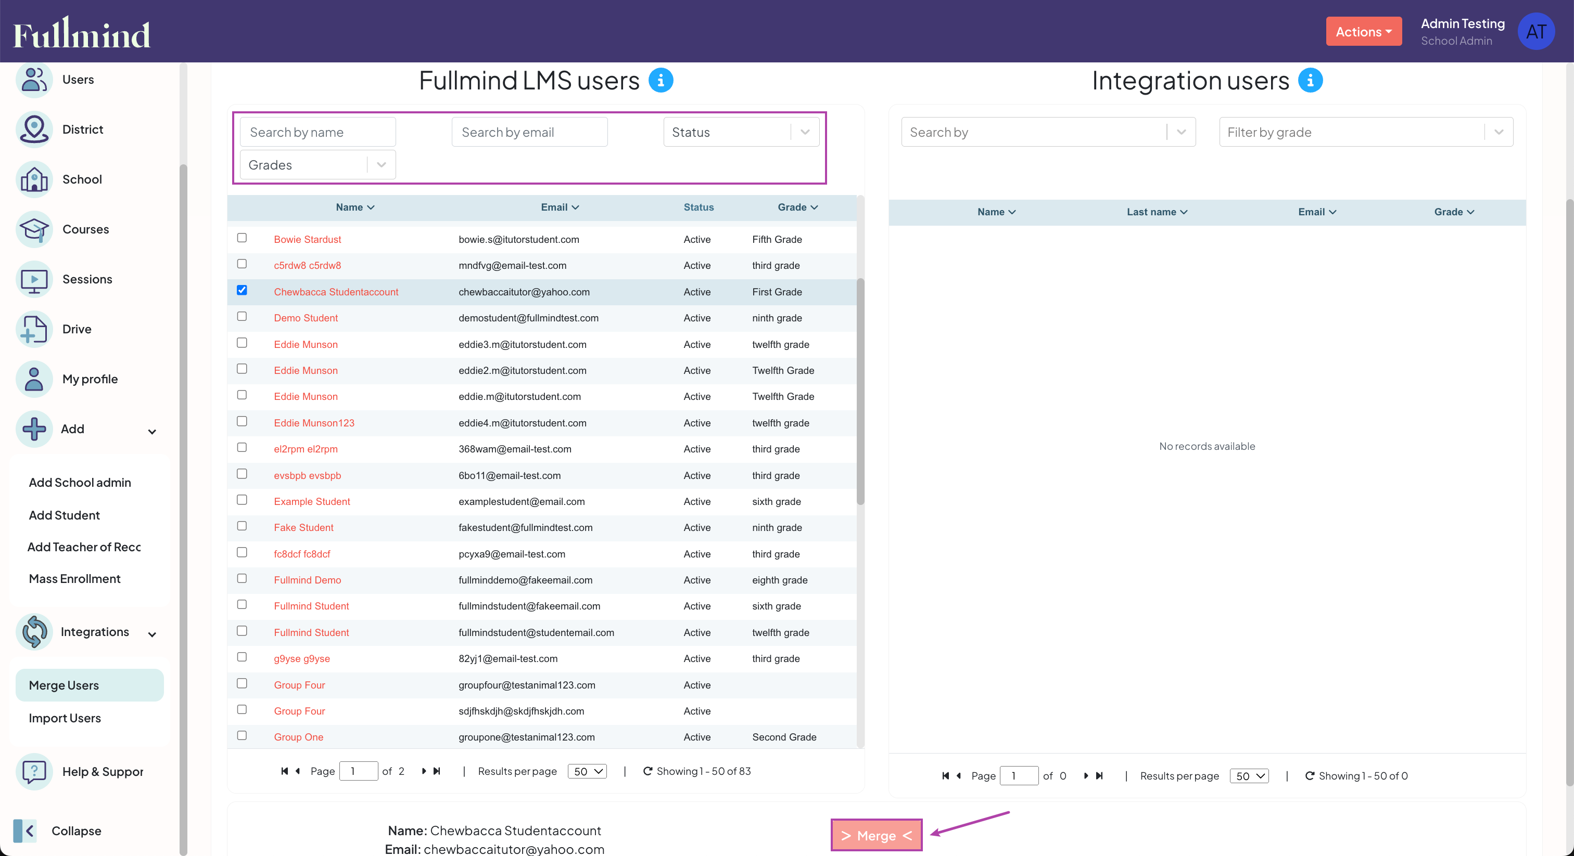Select the Drive icon in the sidebar
1574x856 pixels.
(x=34, y=329)
